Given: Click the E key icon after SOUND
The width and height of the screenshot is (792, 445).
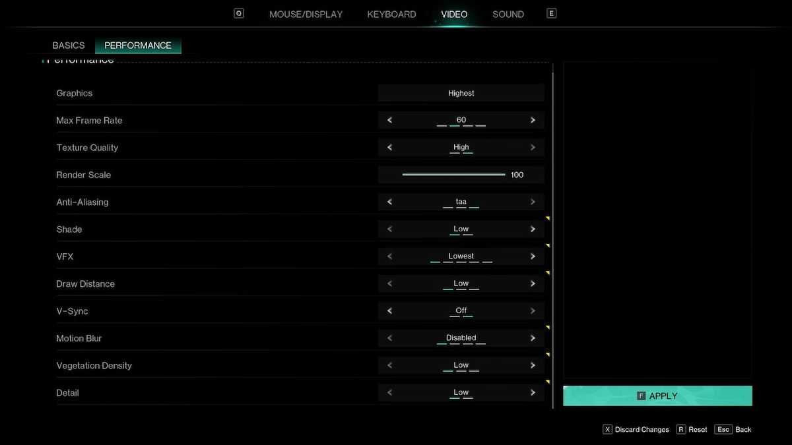Looking at the screenshot, I should tap(552, 13).
